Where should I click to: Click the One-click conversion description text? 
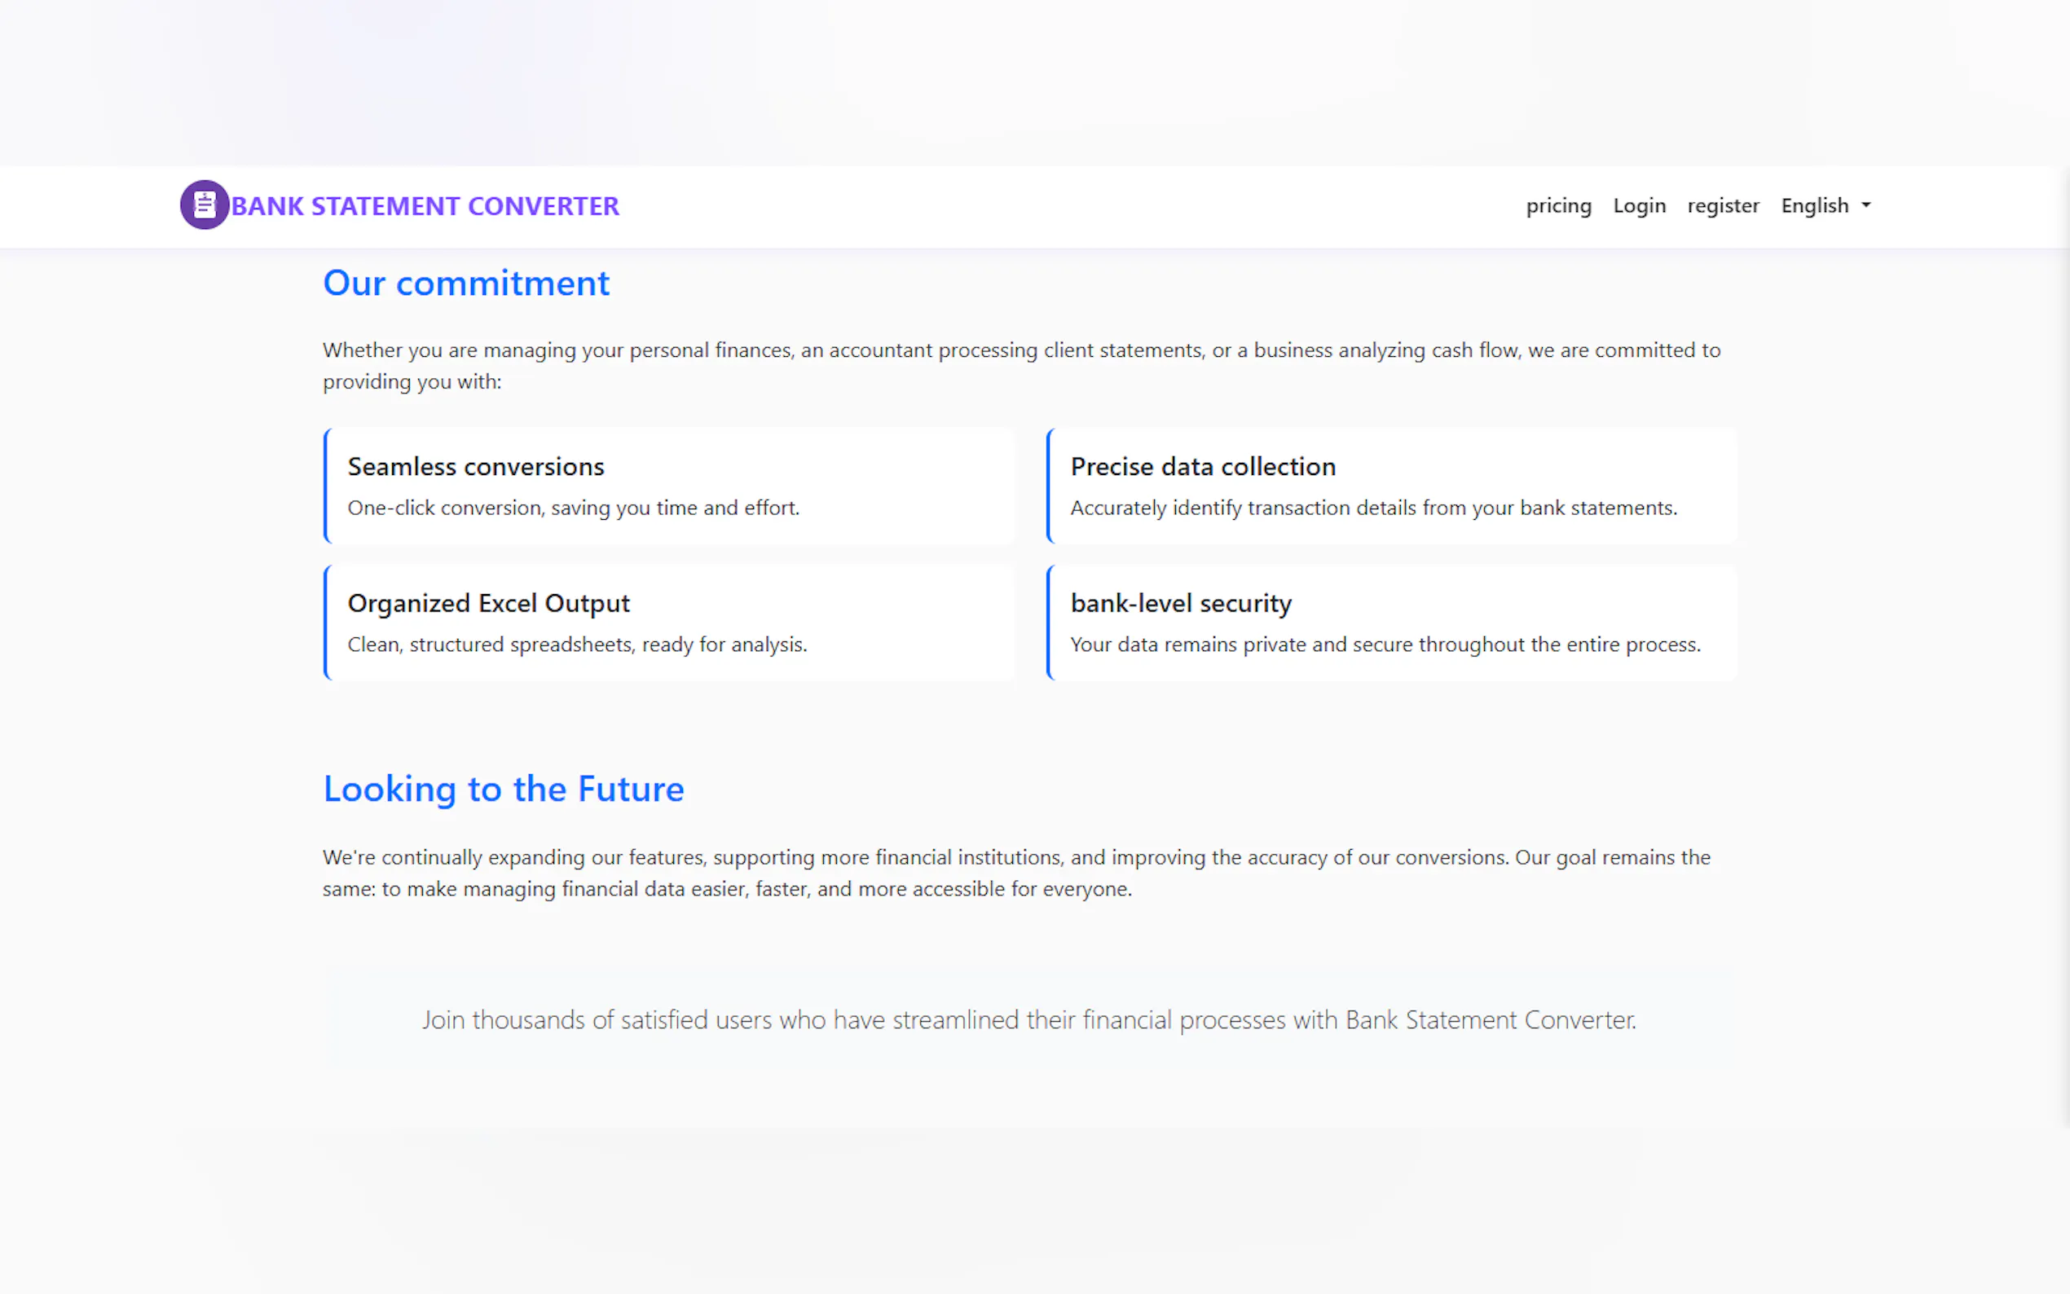click(x=574, y=508)
